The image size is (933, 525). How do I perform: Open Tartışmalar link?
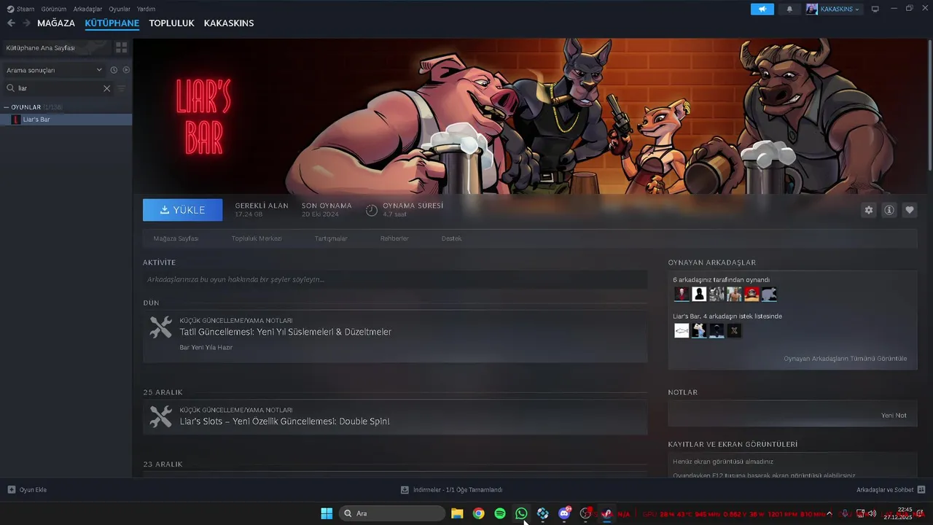tap(331, 238)
